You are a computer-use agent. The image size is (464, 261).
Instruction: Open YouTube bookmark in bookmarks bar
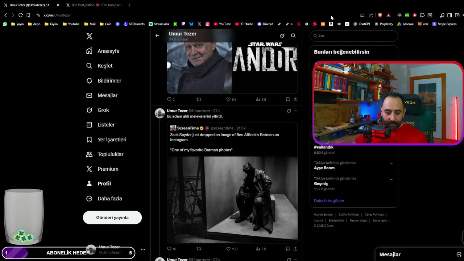pyautogui.click(x=222, y=24)
